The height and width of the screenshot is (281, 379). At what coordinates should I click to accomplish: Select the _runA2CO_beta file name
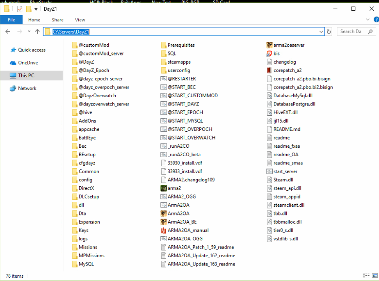tap(184, 155)
